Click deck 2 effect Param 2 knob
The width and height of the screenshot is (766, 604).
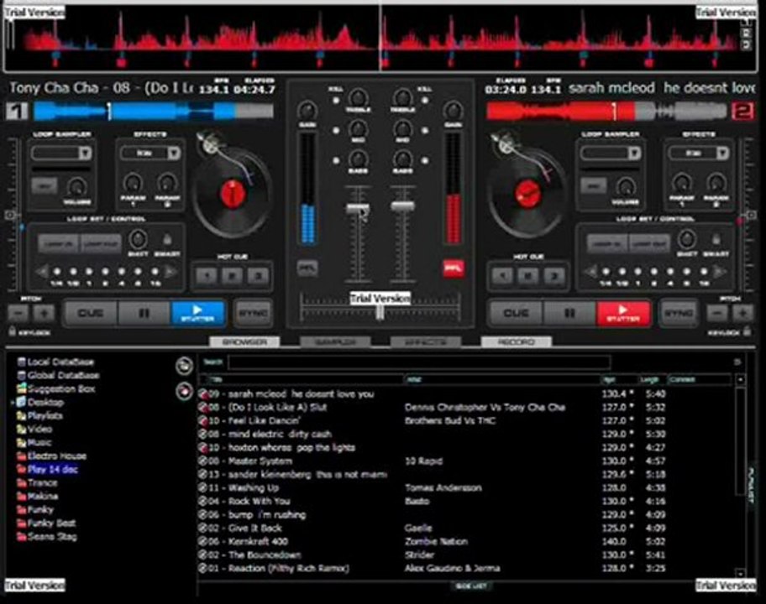pyautogui.click(x=716, y=184)
